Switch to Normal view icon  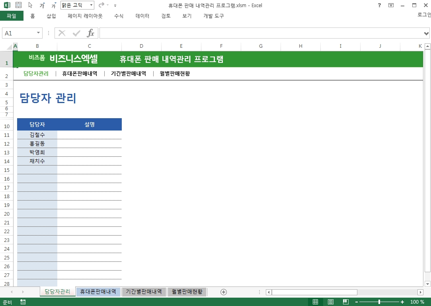click(x=315, y=302)
